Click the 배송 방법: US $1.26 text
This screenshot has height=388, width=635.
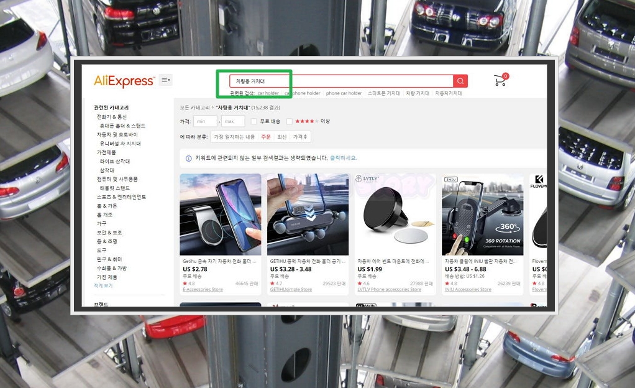tap(465, 276)
